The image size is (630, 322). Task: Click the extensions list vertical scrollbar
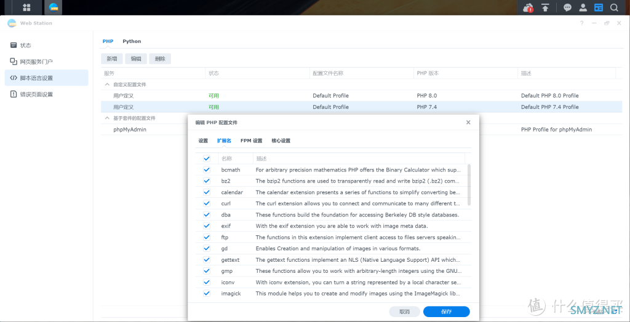(469, 185)
